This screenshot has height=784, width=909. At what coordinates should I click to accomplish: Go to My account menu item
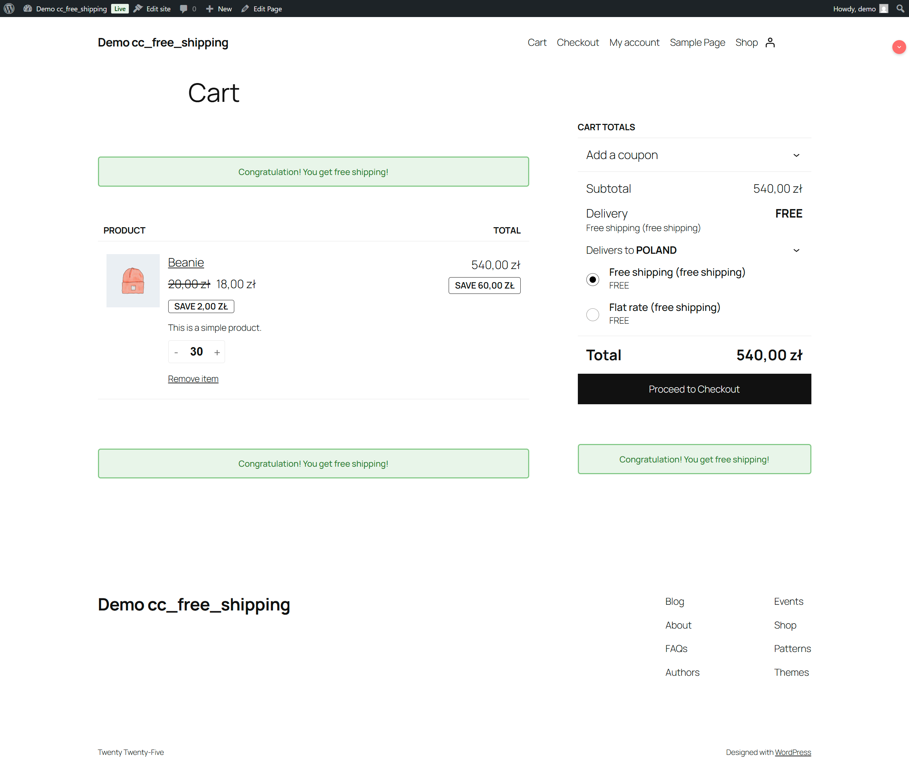[x=634, y=43]
